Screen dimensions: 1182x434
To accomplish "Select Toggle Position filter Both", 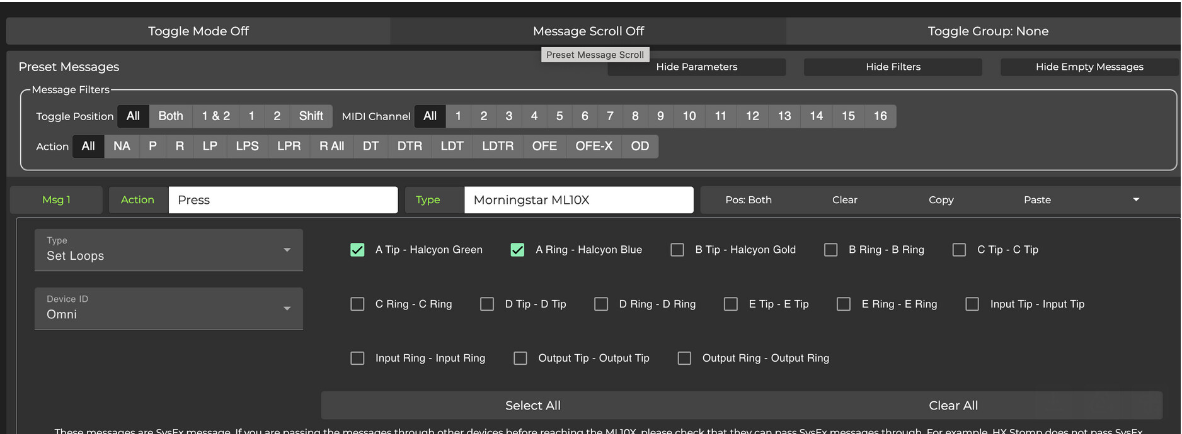I will click(171, 116).
